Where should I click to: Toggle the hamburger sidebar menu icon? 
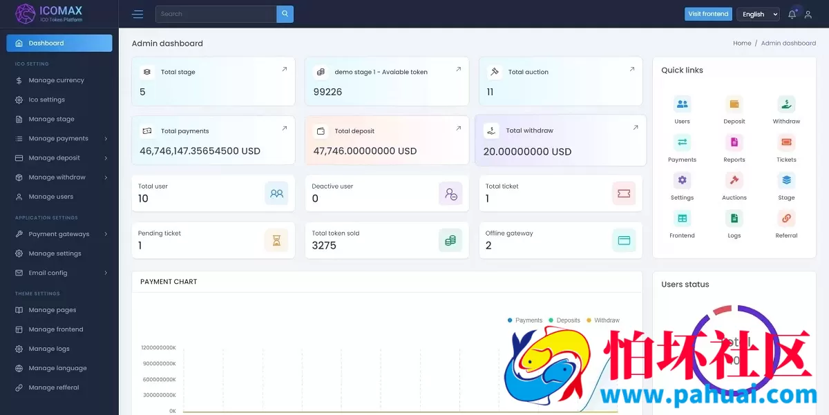[137, 15]
